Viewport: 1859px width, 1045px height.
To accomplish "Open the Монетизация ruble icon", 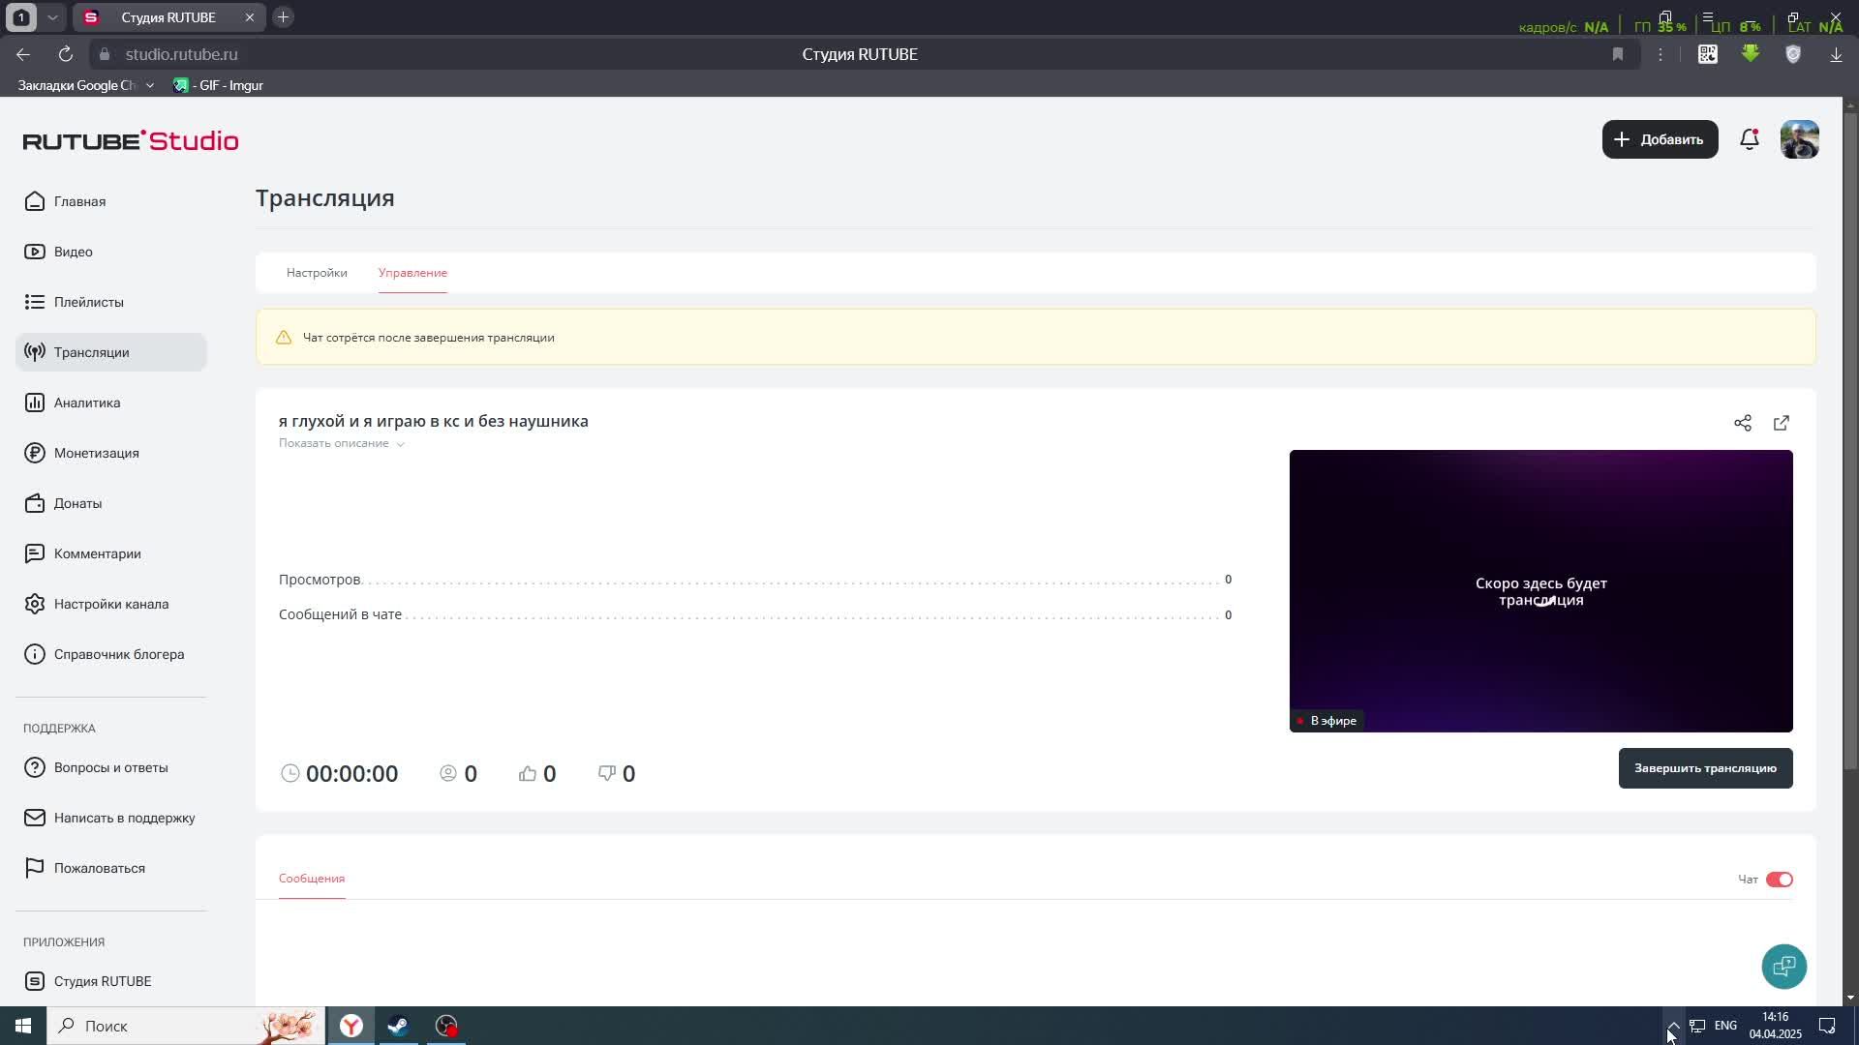I will tap(35, 453).
